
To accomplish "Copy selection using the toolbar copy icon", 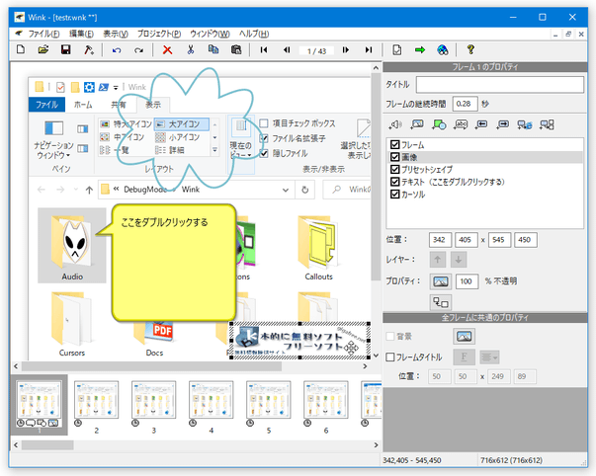I will 213,49.
